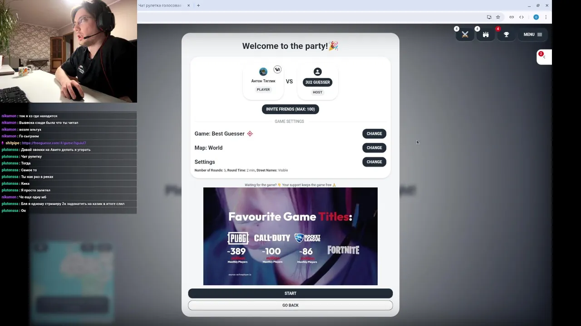Open the castle icon in top bar

pos(486,34)
